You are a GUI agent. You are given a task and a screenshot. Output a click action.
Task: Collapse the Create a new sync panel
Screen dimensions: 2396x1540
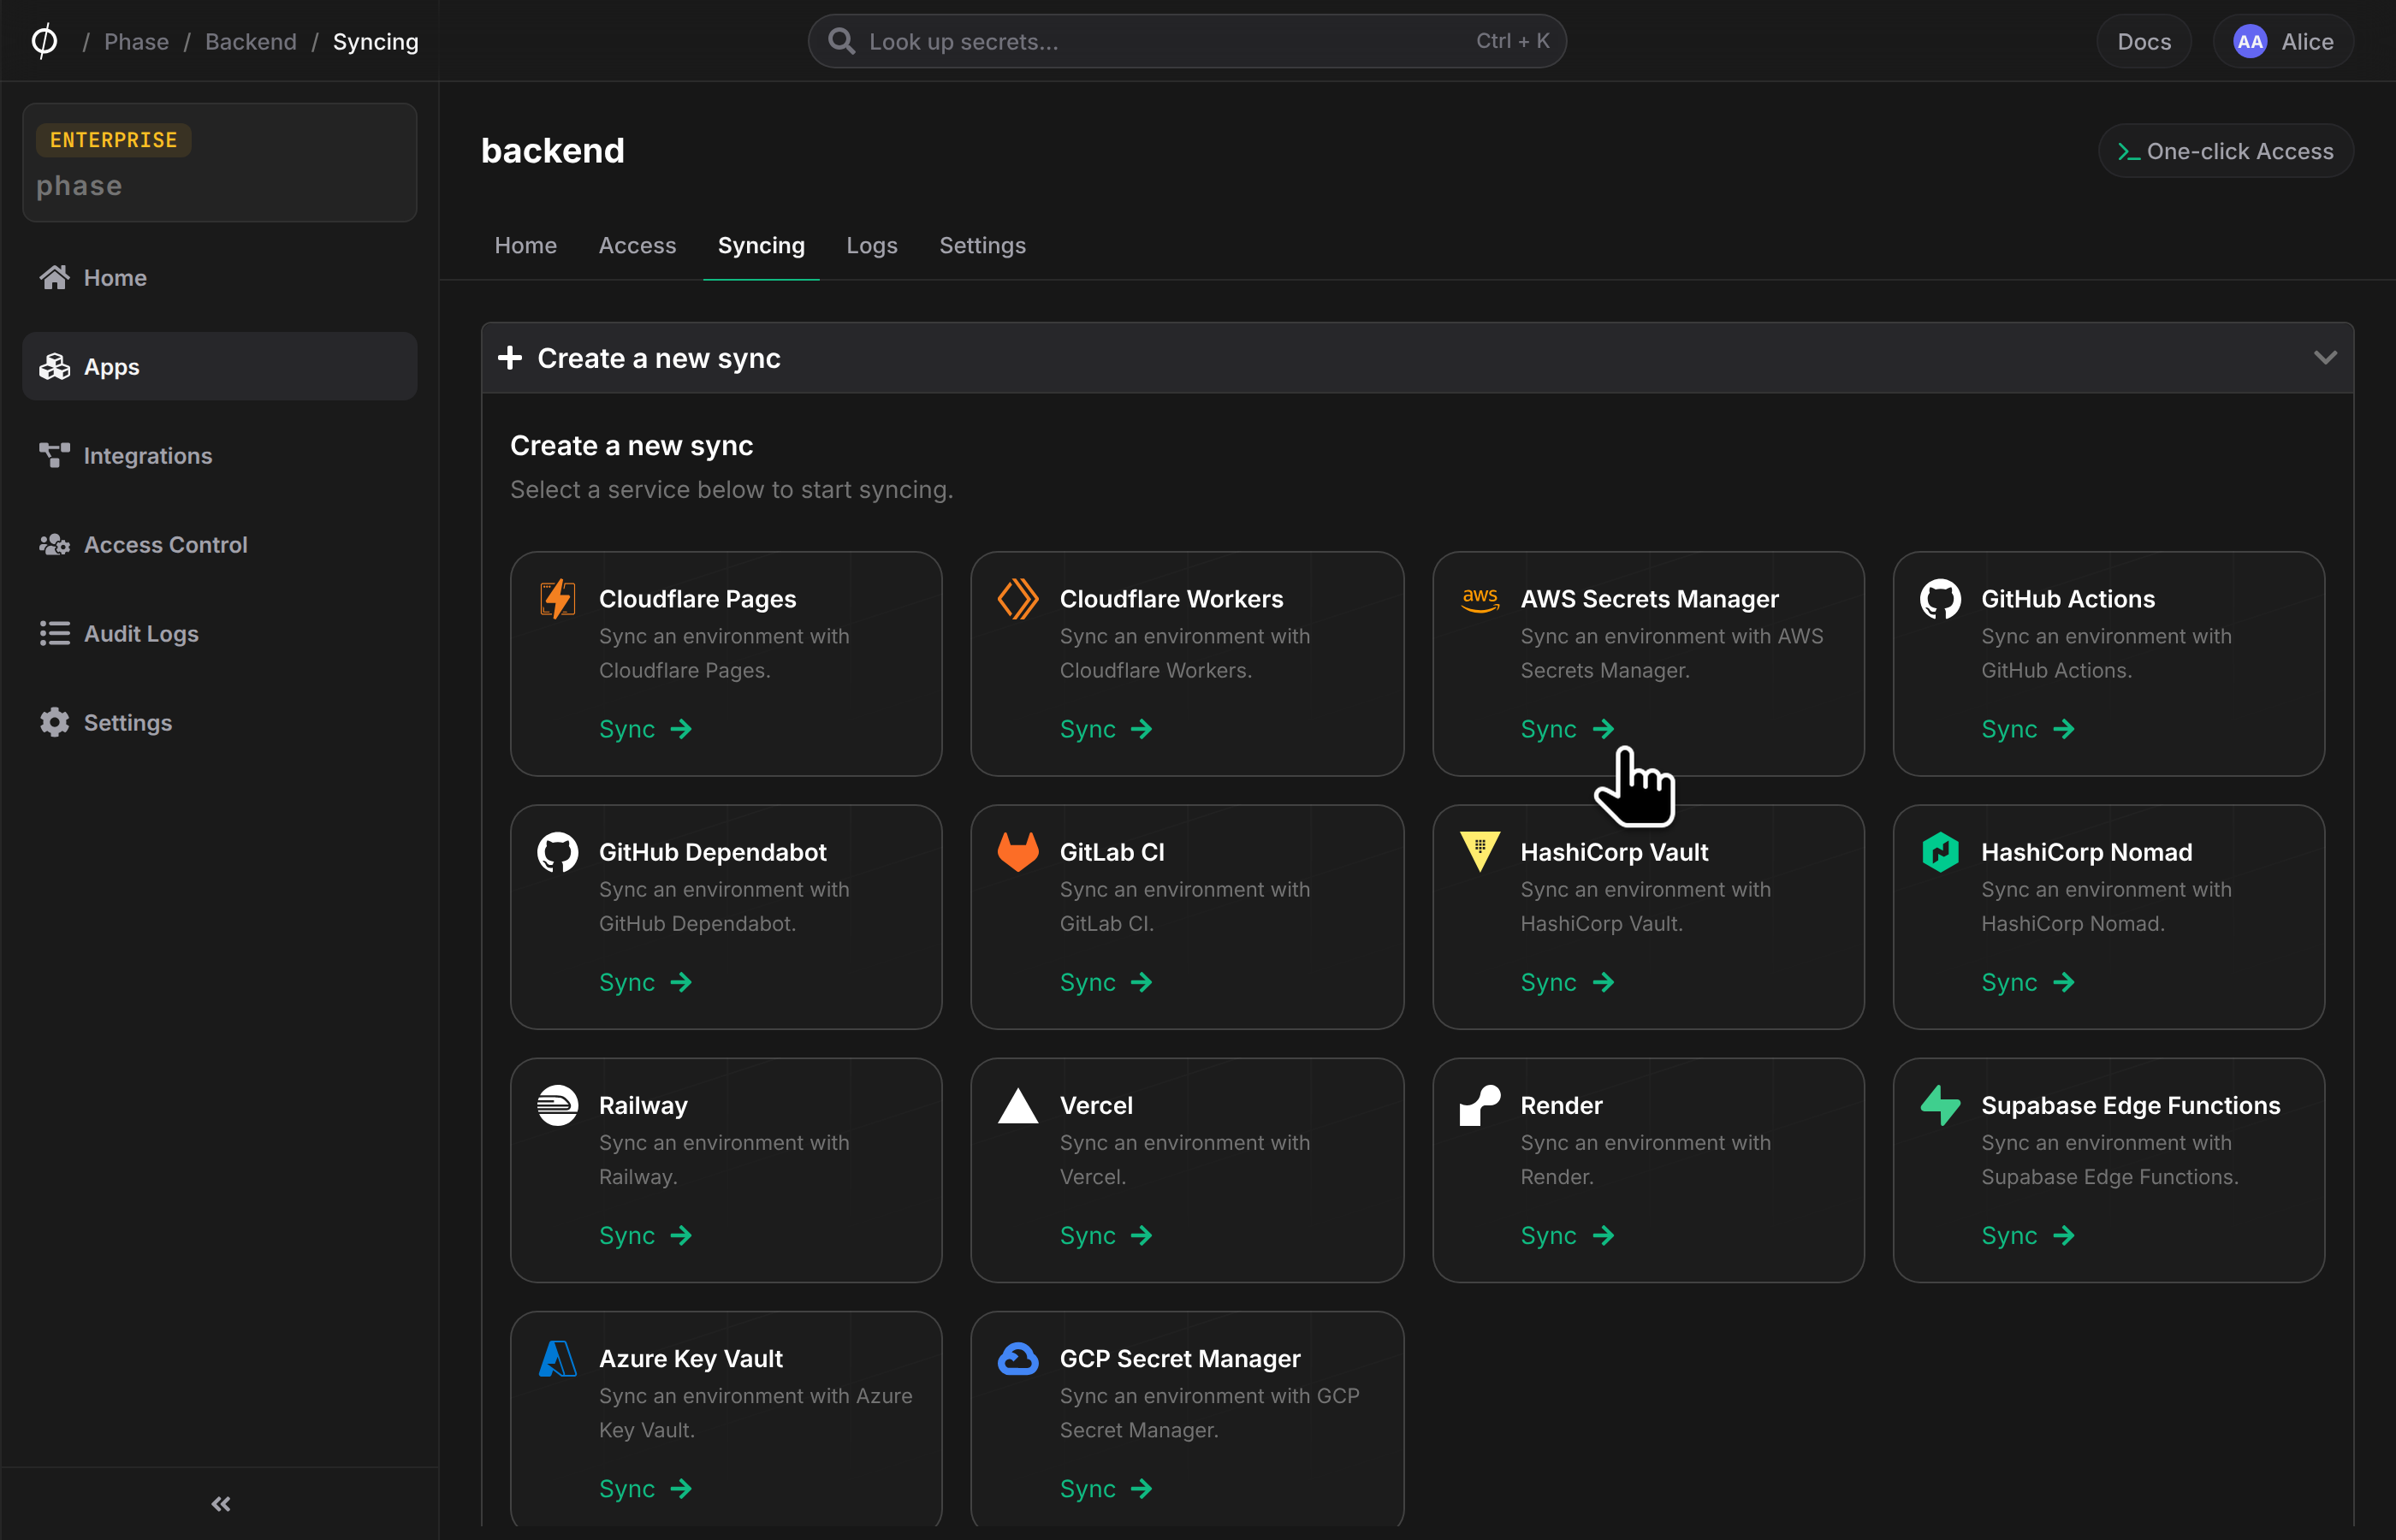[2325, 357]
